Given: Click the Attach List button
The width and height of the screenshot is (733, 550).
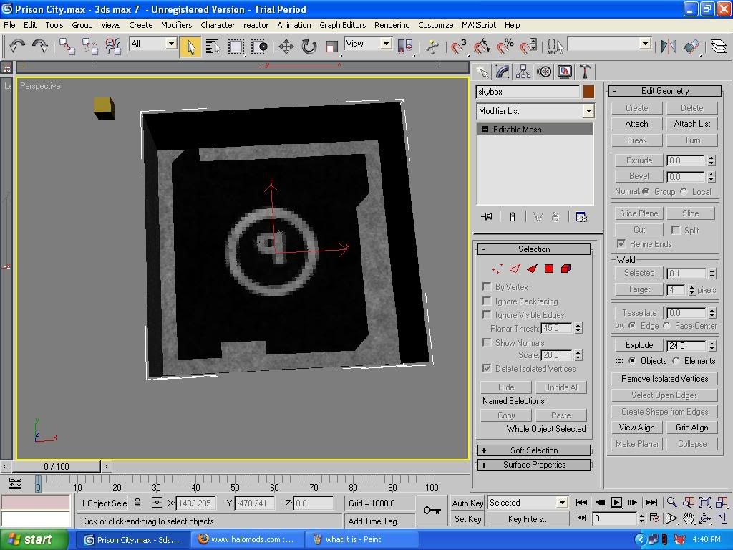Looking at the screenshot, I should click(692, 124).
